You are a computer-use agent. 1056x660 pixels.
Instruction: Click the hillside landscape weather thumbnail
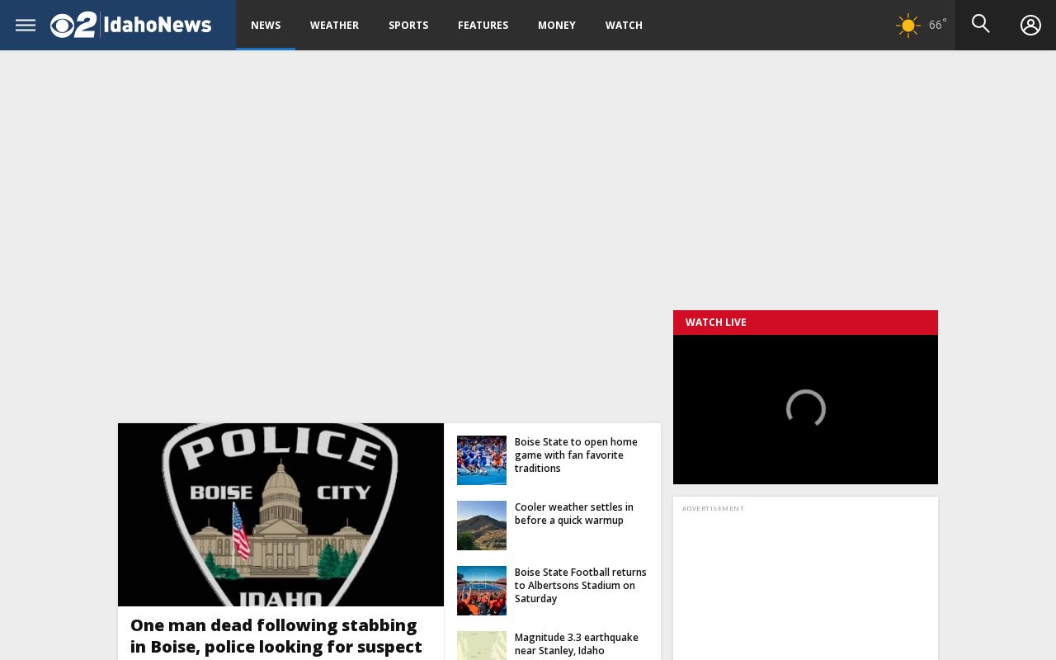click(x=482, y=526)
